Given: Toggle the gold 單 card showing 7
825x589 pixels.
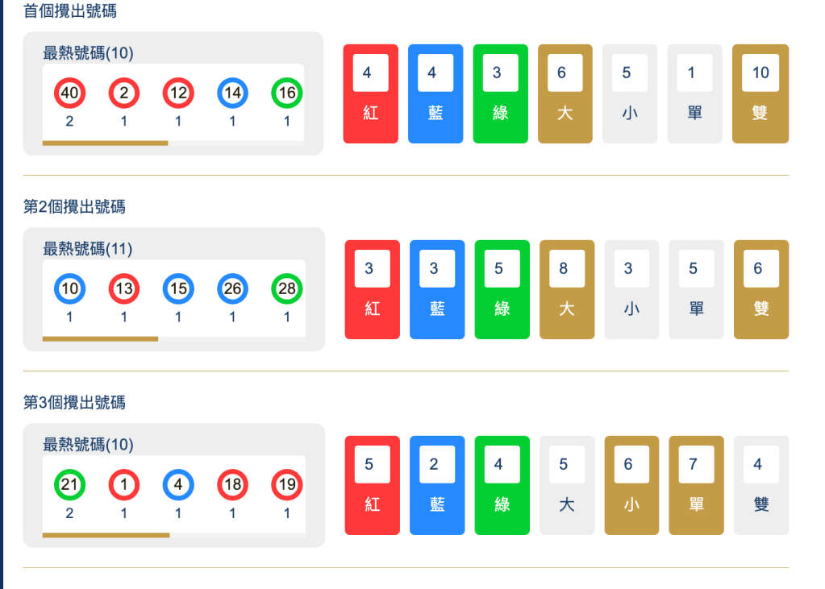Looking at the screenshot, I should 695,484.
